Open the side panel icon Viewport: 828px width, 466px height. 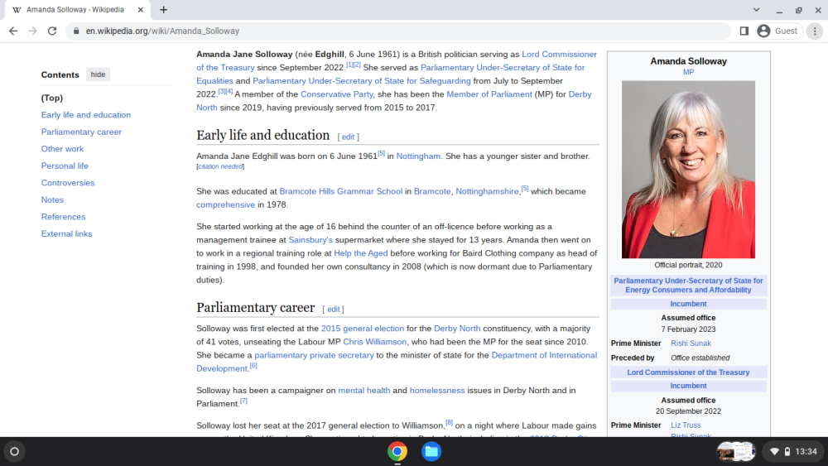(744, 31)
